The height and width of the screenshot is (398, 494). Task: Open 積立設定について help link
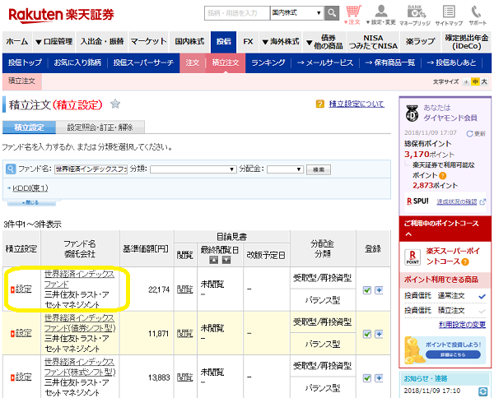tap(357, 104)
